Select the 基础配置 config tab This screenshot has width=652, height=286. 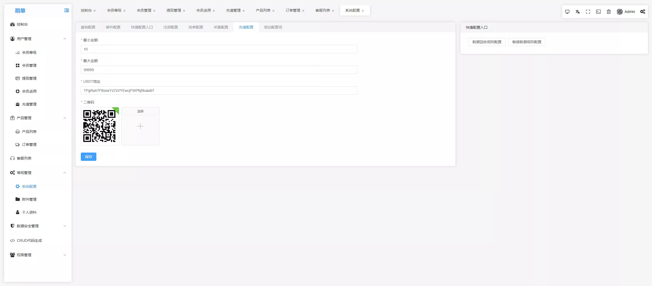pyautogui.click(x=88, y=27)
